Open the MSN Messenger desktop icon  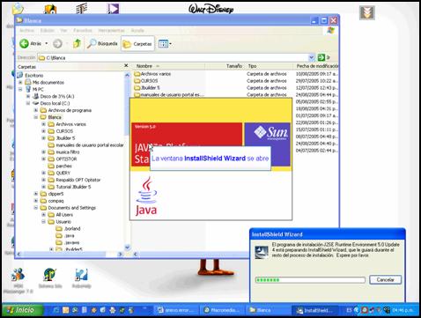18,280
